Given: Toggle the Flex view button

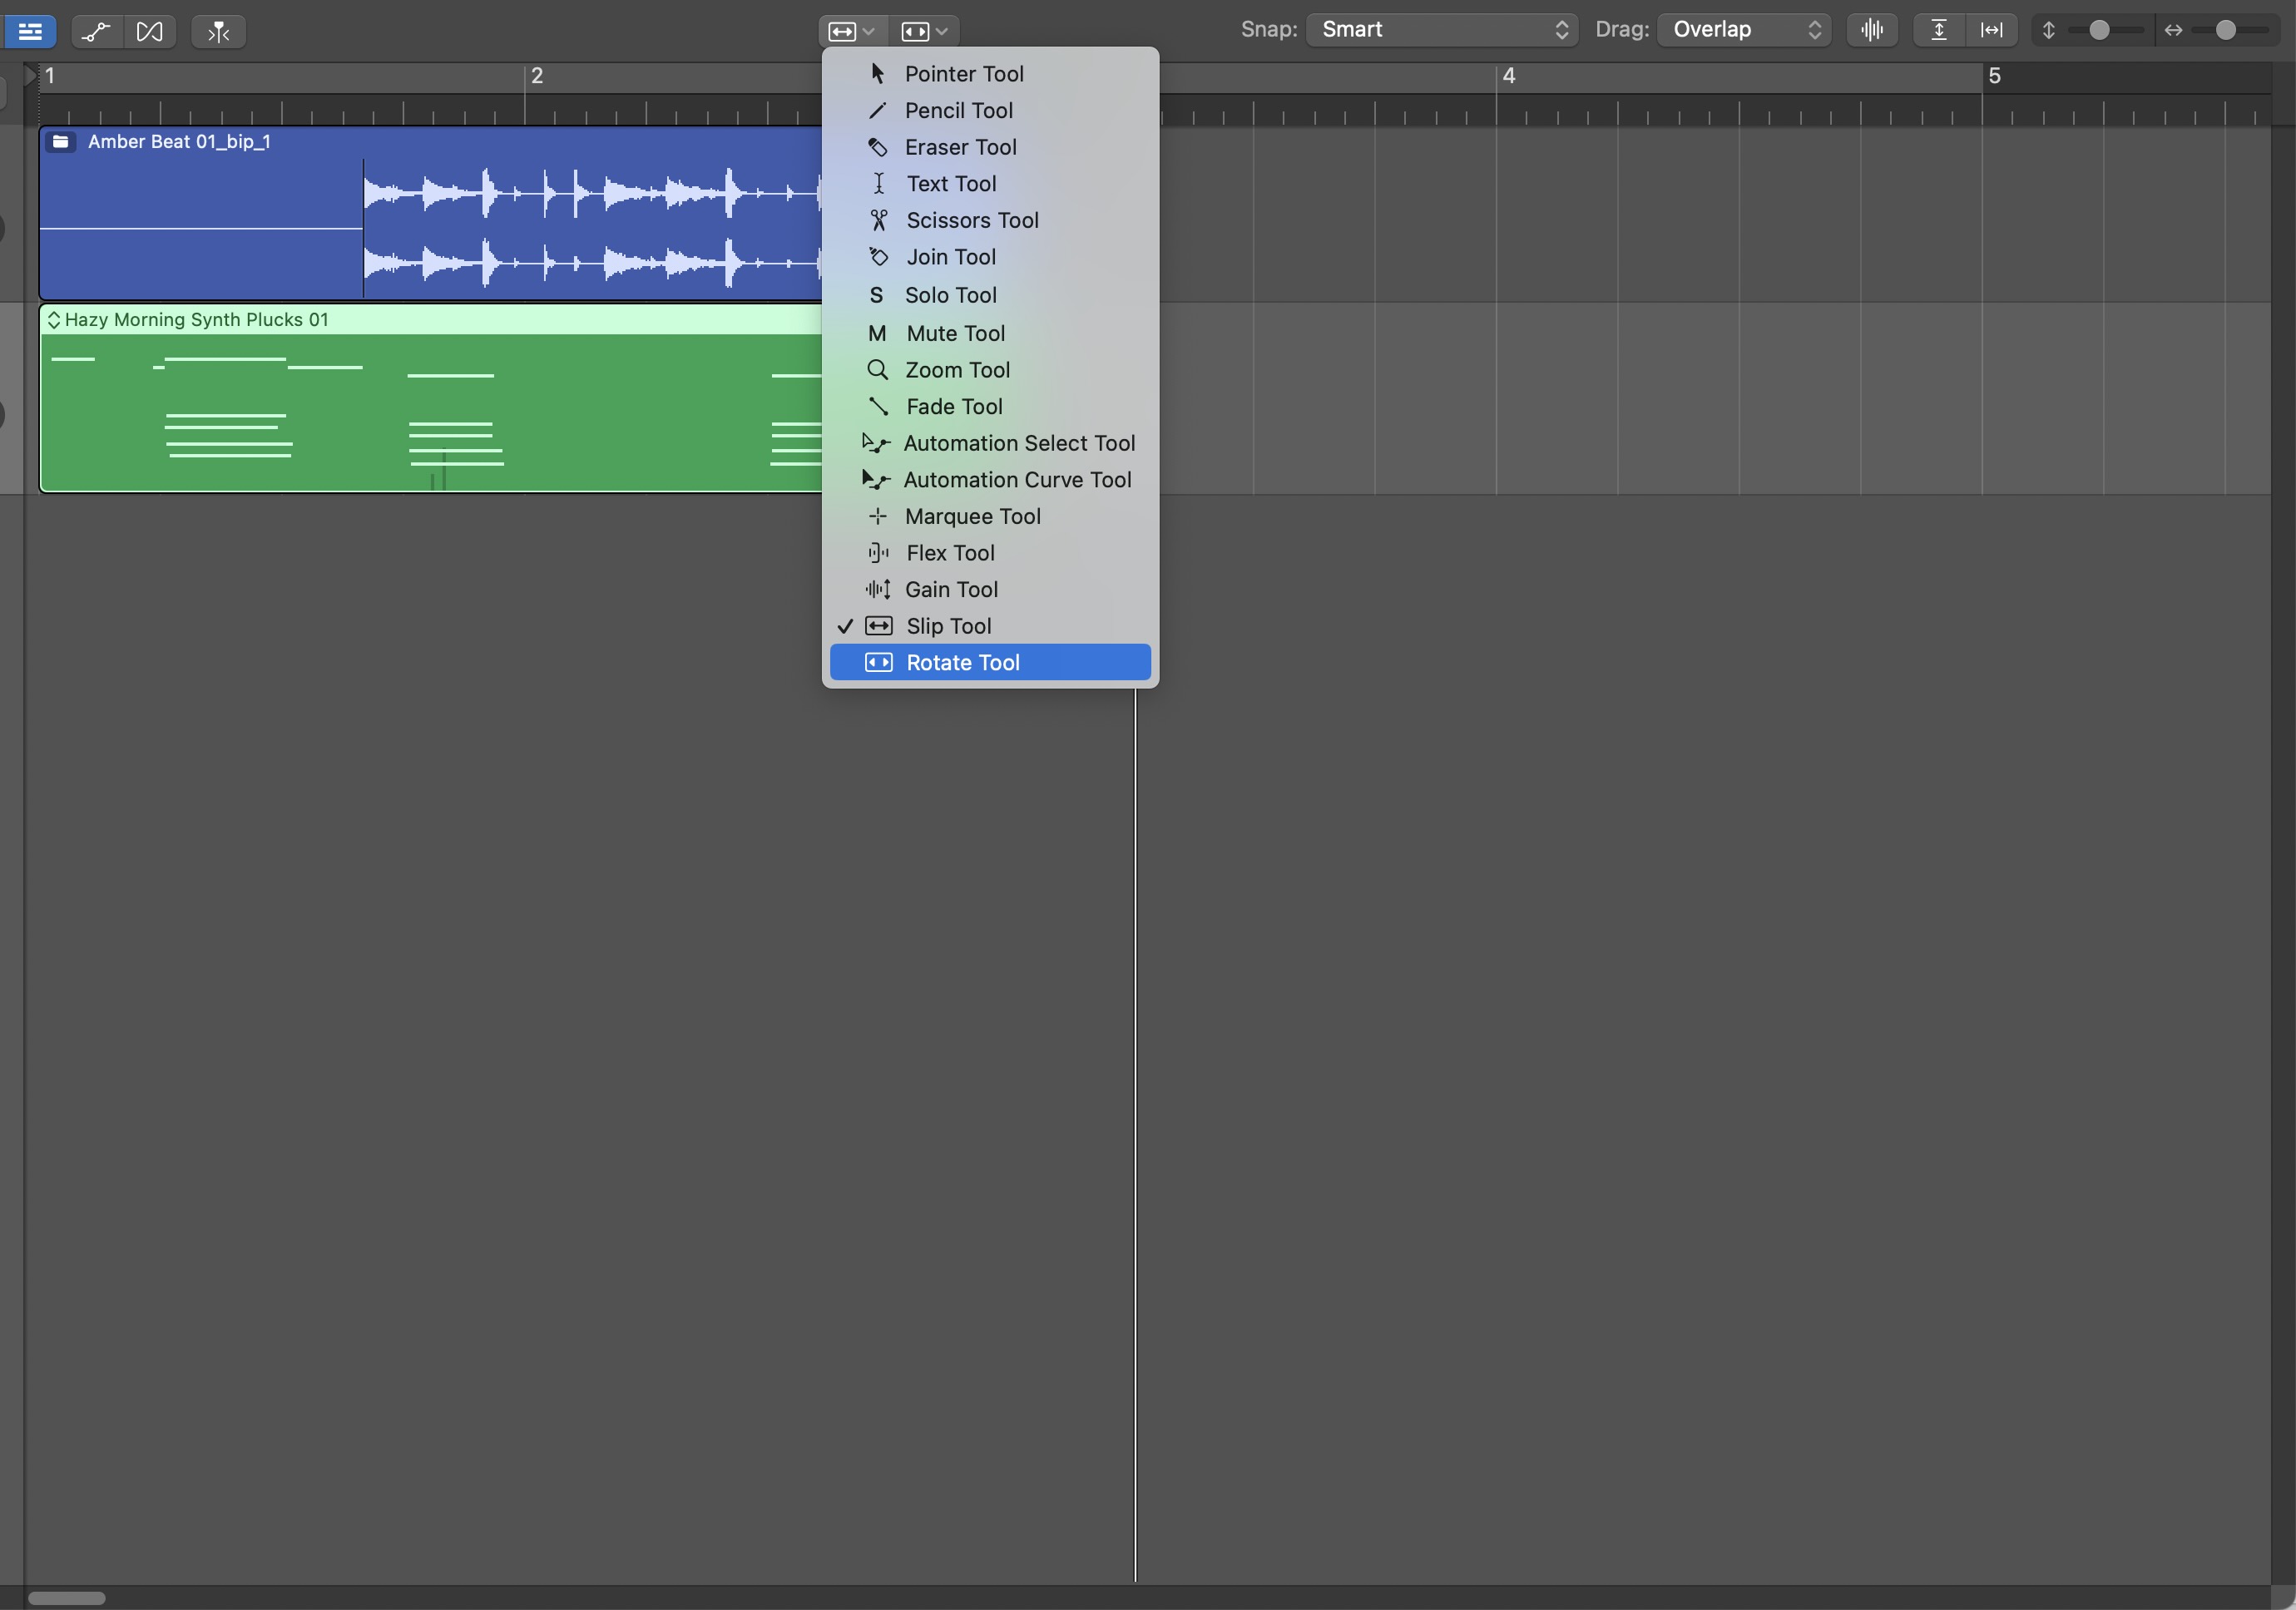Looking at the screenshot, I should (x=150, y=31).
